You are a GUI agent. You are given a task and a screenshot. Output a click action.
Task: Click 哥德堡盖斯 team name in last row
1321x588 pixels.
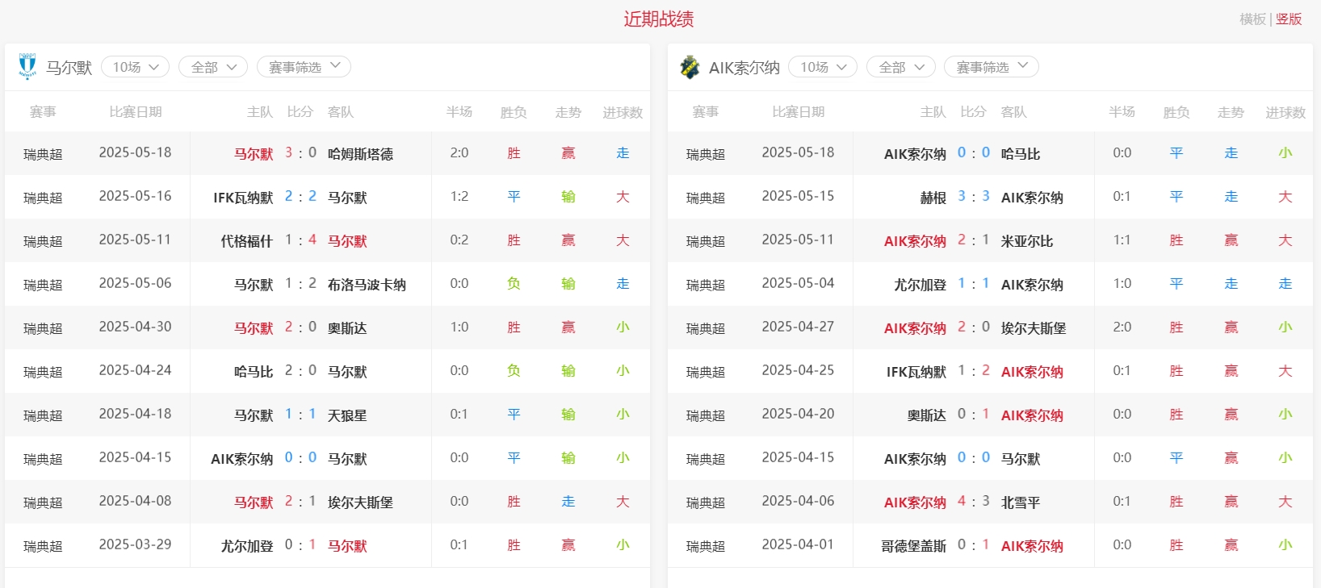tap(913, 546)
